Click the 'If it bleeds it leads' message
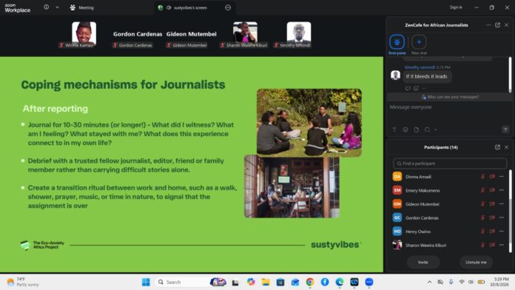 (x=426, y=76)
